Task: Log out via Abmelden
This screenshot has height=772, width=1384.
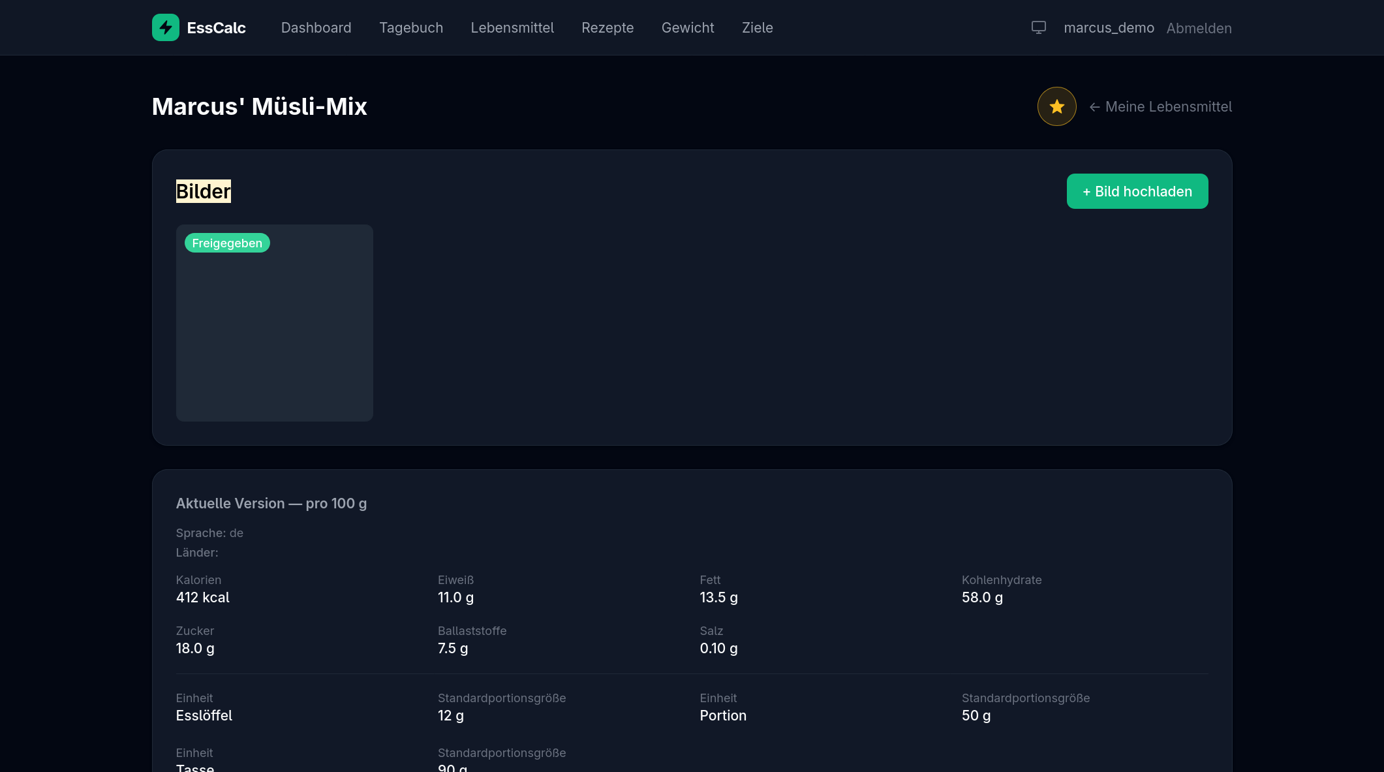Action: tap(1199, 28)
